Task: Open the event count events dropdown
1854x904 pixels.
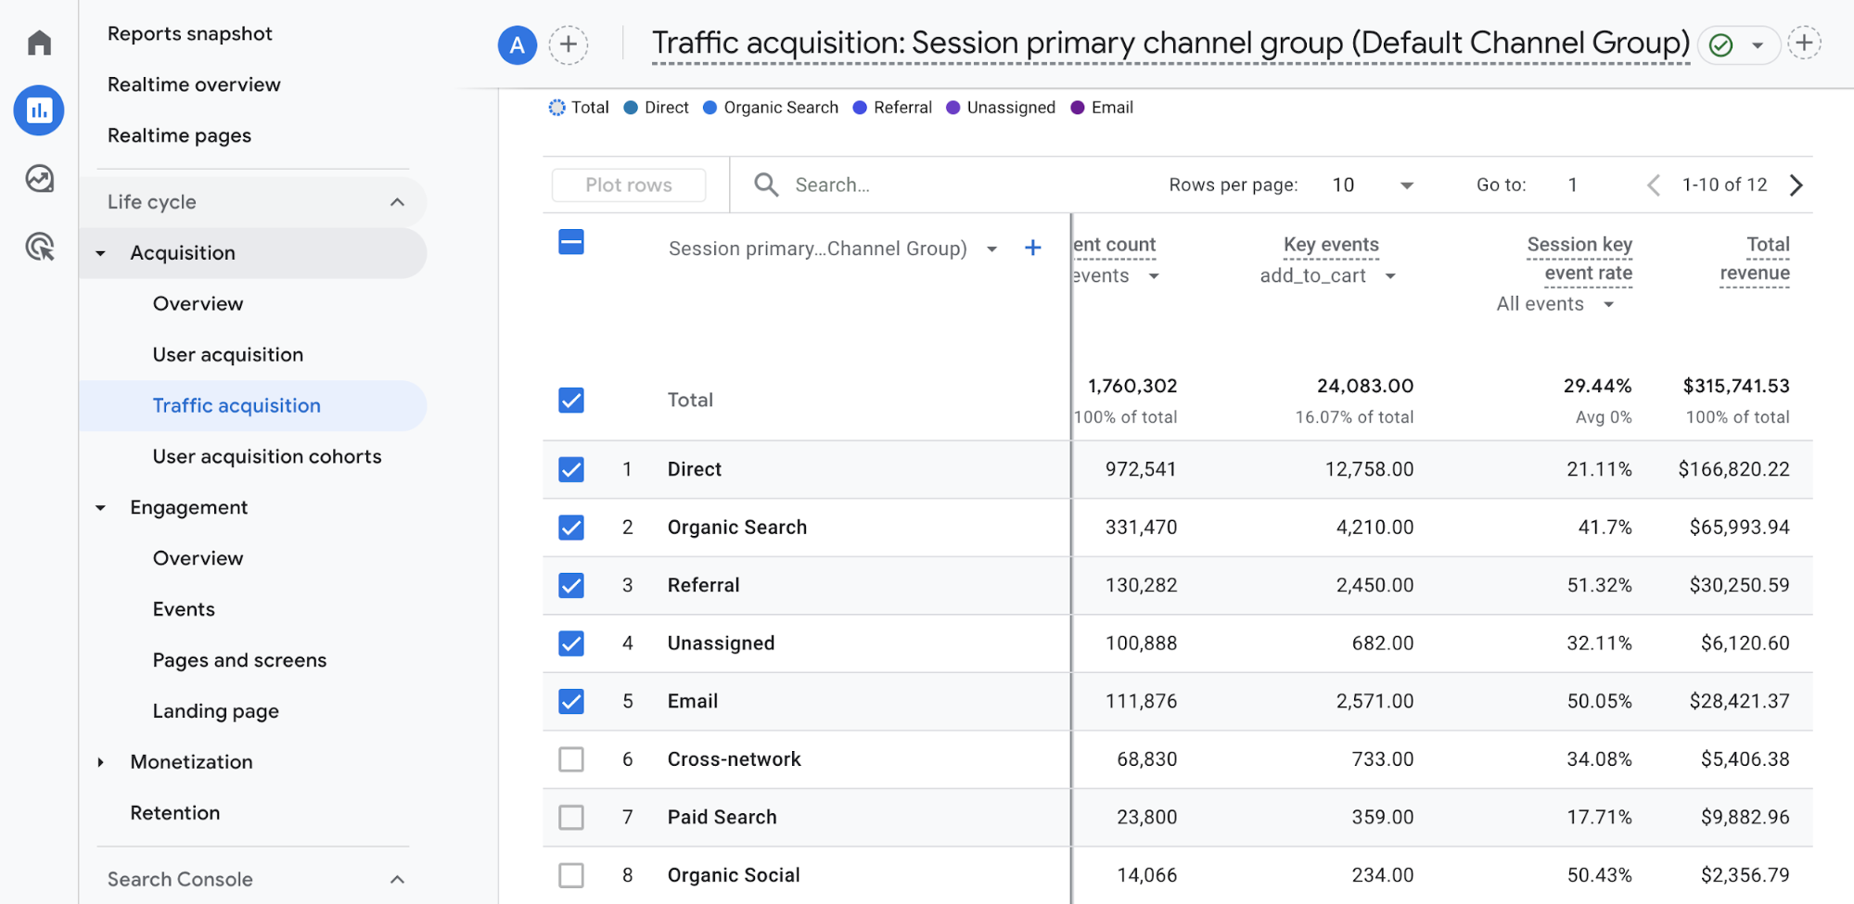Action: (1154, 276)
